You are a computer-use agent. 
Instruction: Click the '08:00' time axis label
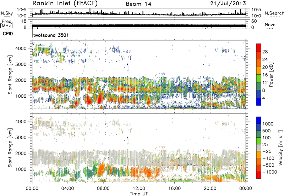[103, 189]
